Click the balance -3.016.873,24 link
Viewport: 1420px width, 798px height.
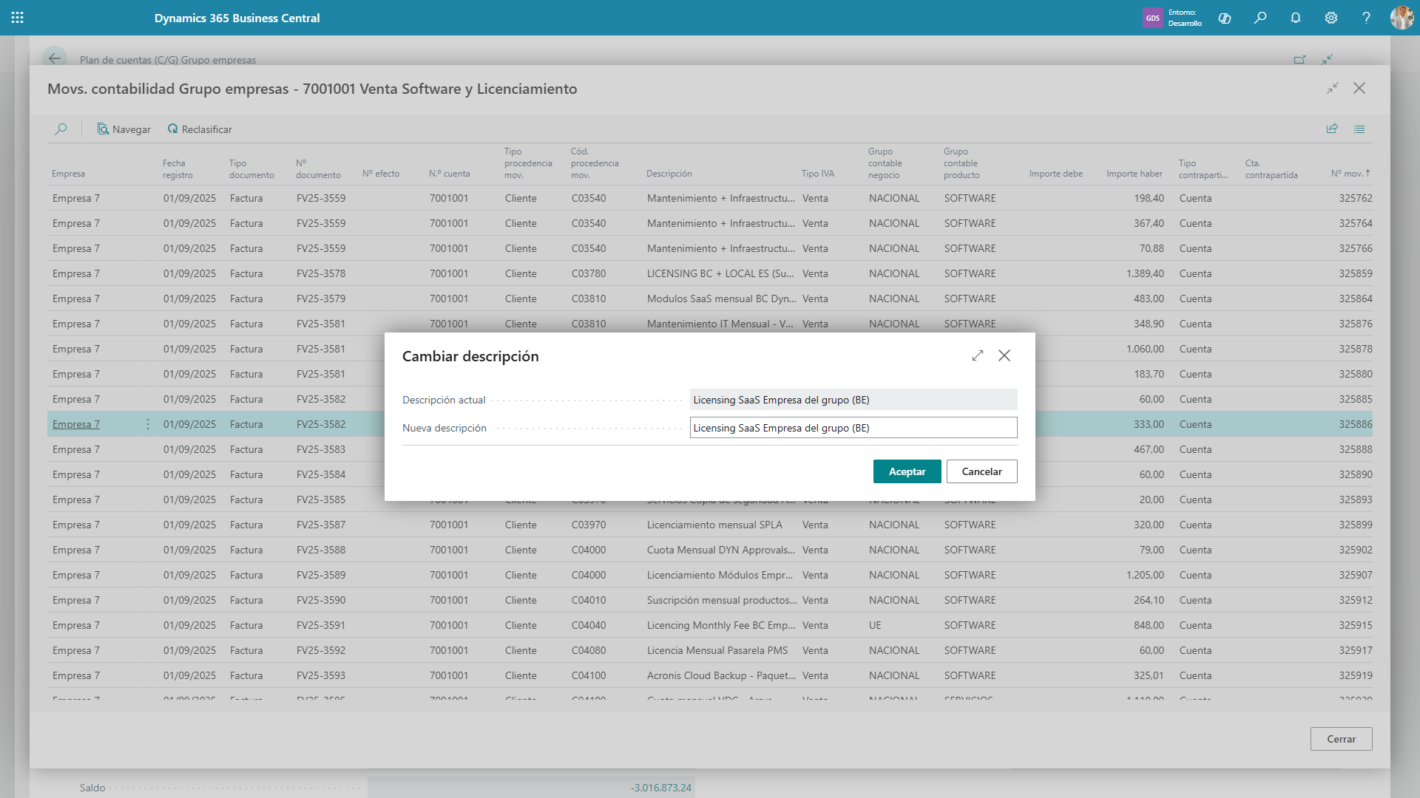click(x=661, y=788)
